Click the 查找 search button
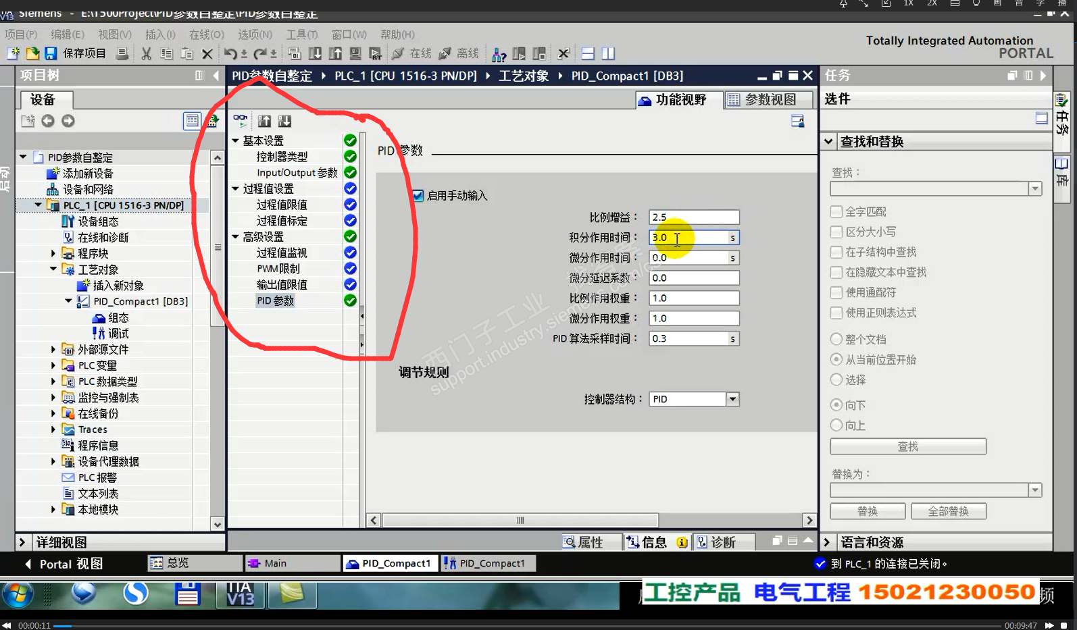Viewport: 1077px width, 630px height. coord(908,446)
